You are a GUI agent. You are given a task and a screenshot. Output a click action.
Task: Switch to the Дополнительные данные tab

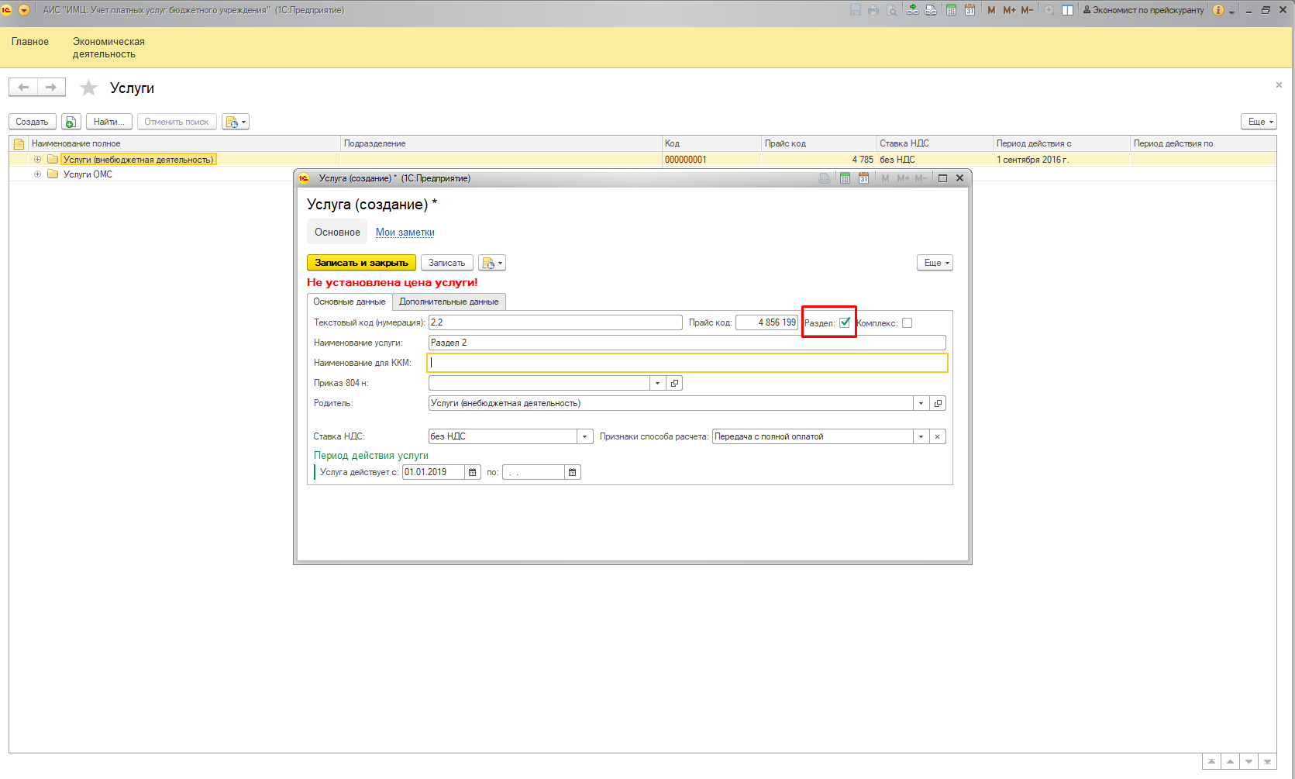click(449, 302)
